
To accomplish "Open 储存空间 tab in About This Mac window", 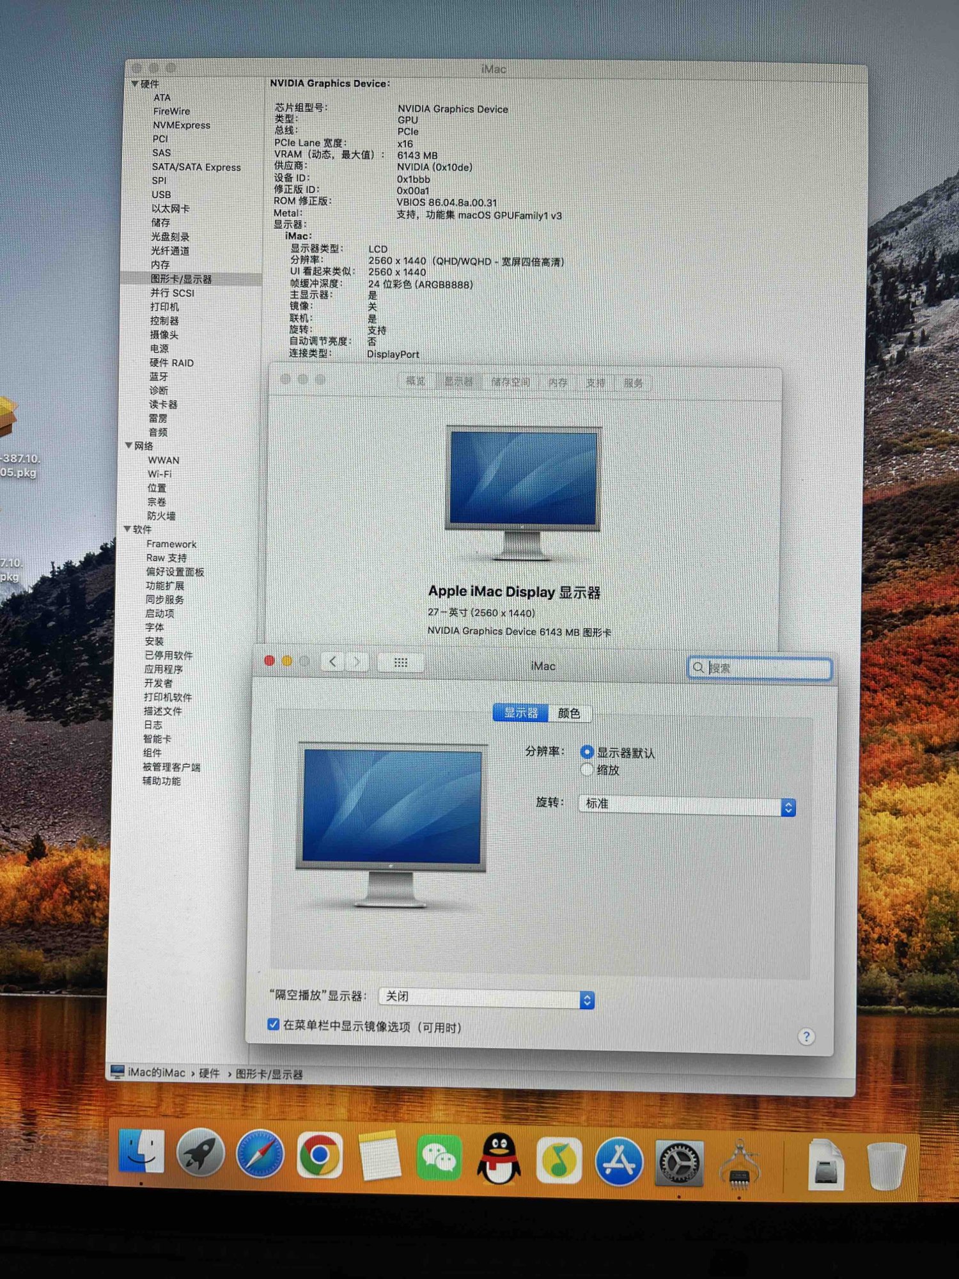I will tap(510, 382).
